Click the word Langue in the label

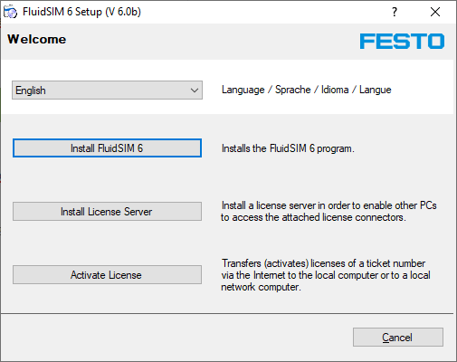pyautogui.click(x=376, y=90)
